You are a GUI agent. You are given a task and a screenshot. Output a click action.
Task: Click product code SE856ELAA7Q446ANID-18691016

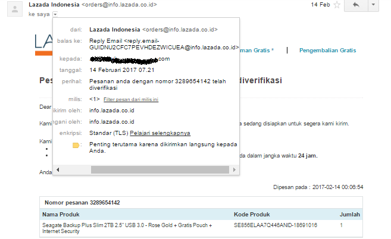tap(276, 225)
